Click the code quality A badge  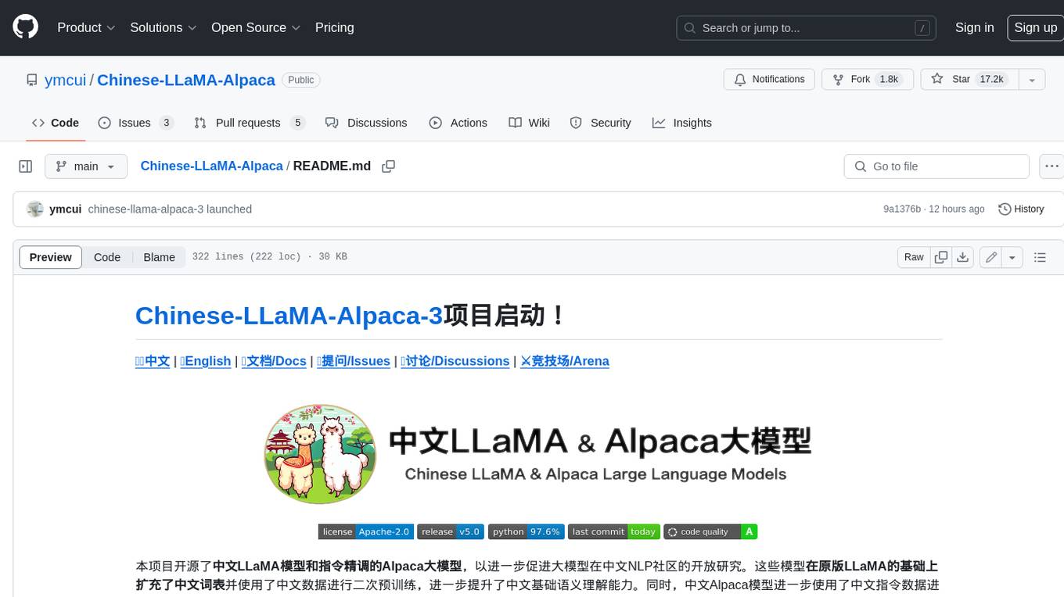[x=710, y=531]
